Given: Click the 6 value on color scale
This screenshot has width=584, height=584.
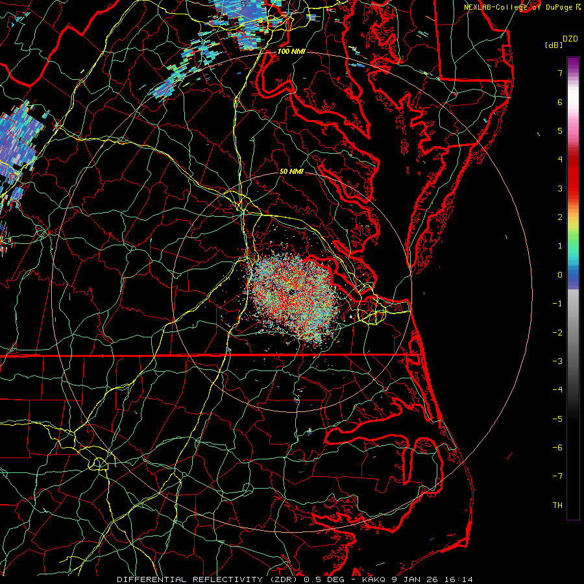Looking at the screenshot, I should pos(560,102).
